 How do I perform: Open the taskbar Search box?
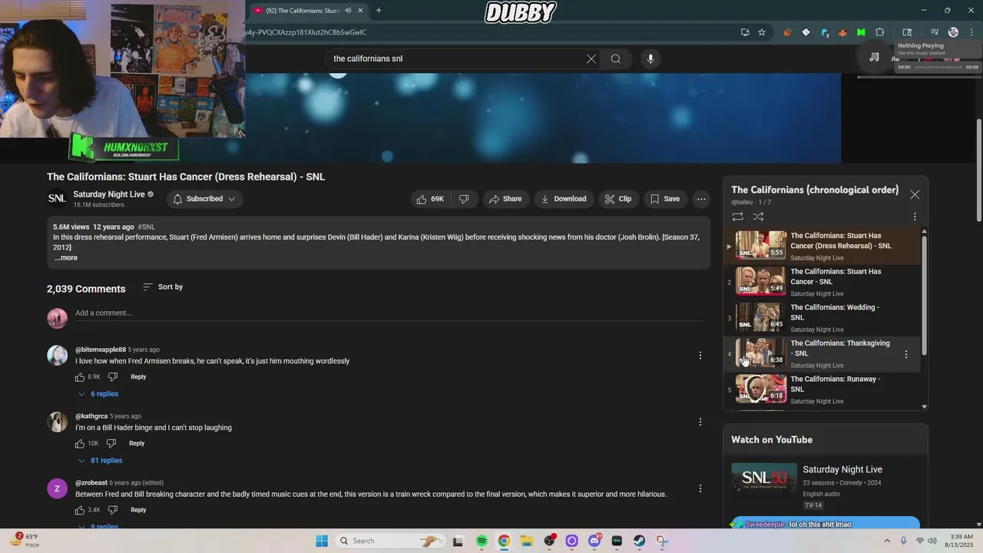click(x=392, y=541)
